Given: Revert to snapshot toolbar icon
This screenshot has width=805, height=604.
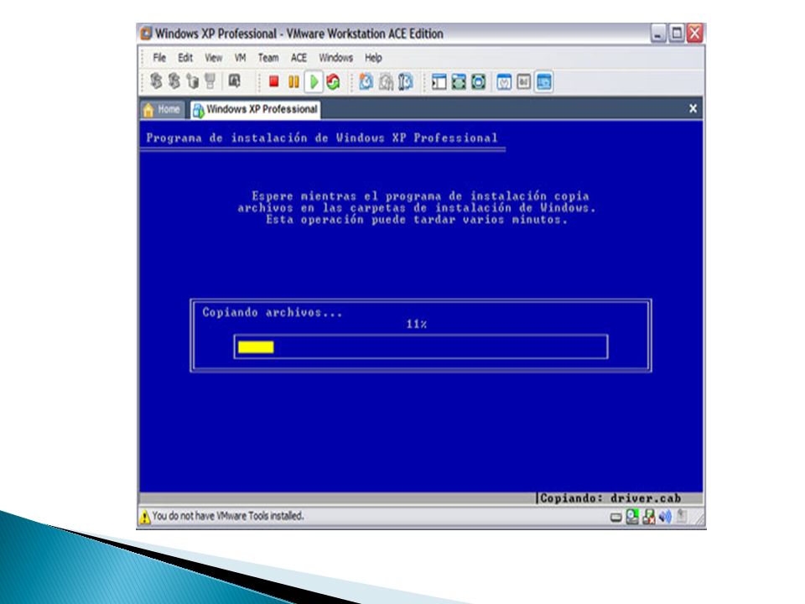Looking at the screenshot, I should pyautogui.click(x=386, y=81).
